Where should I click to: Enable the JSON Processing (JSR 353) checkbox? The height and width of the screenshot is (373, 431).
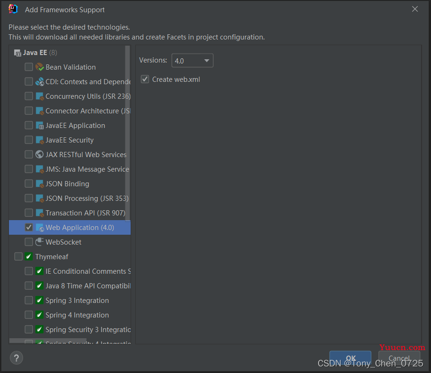29,198
